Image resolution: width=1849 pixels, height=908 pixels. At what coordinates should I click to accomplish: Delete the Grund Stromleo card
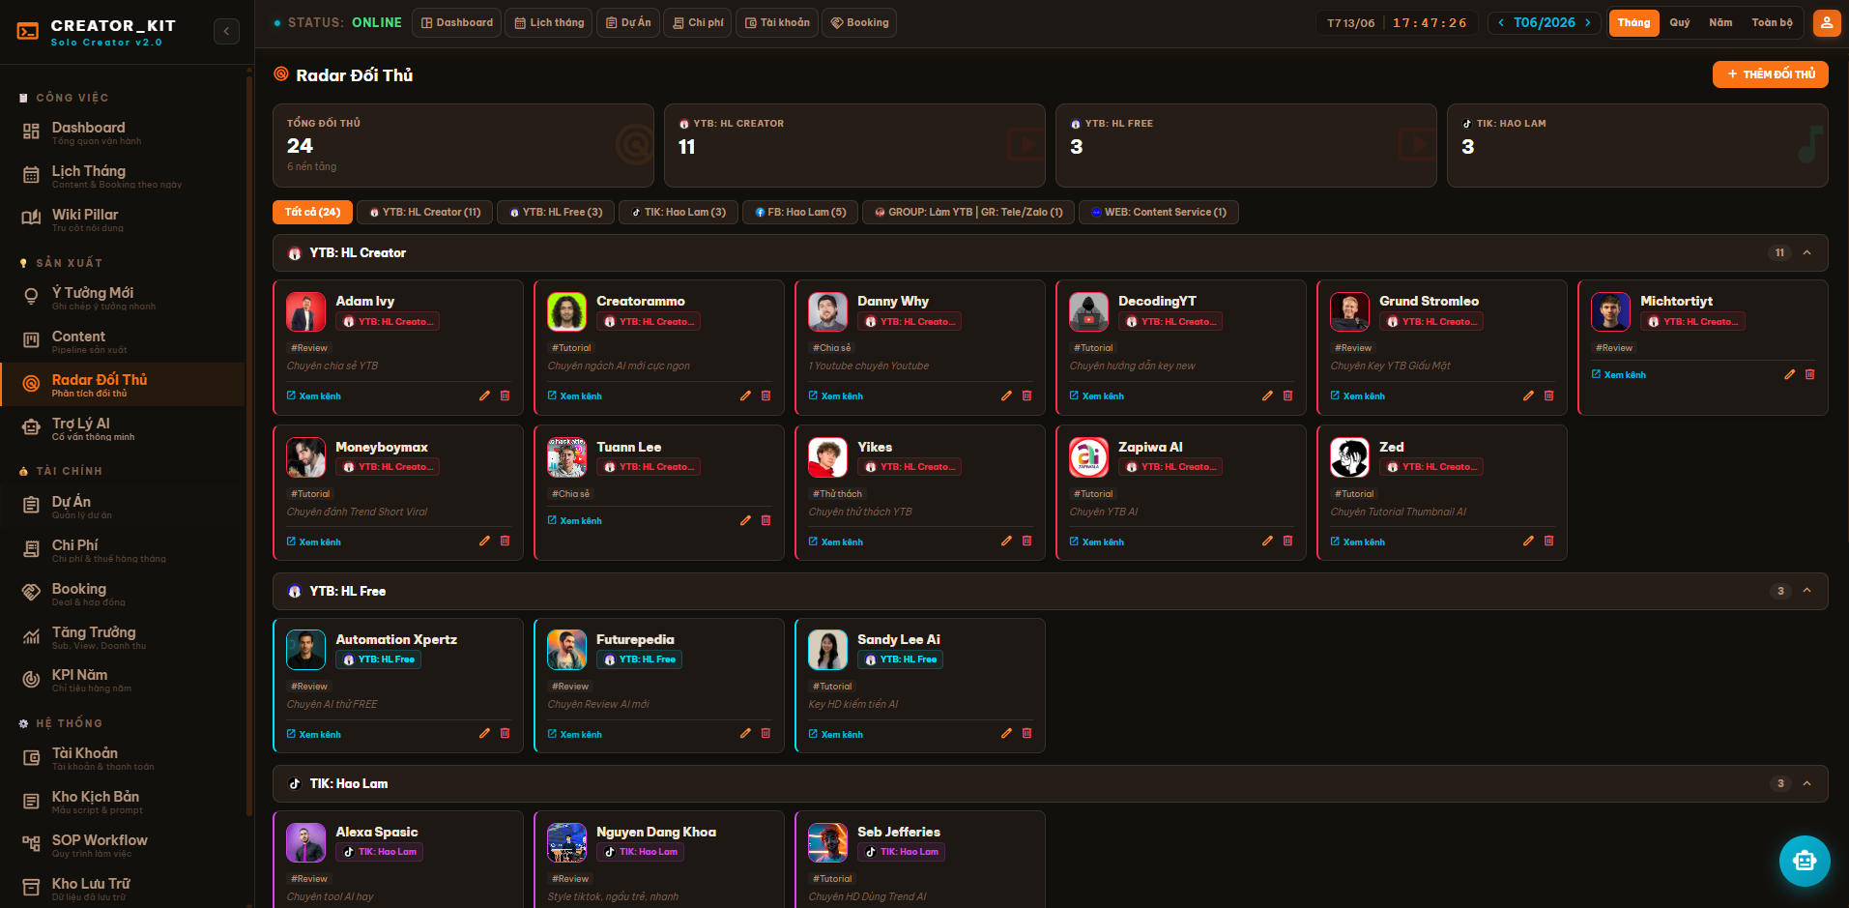1548,395
